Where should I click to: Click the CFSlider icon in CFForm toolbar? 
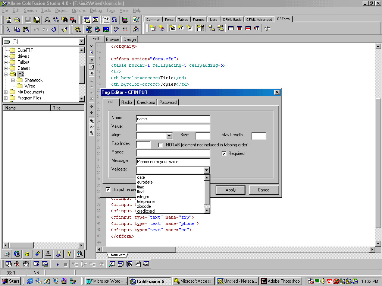pyautogui.click(x=267, y=28)
